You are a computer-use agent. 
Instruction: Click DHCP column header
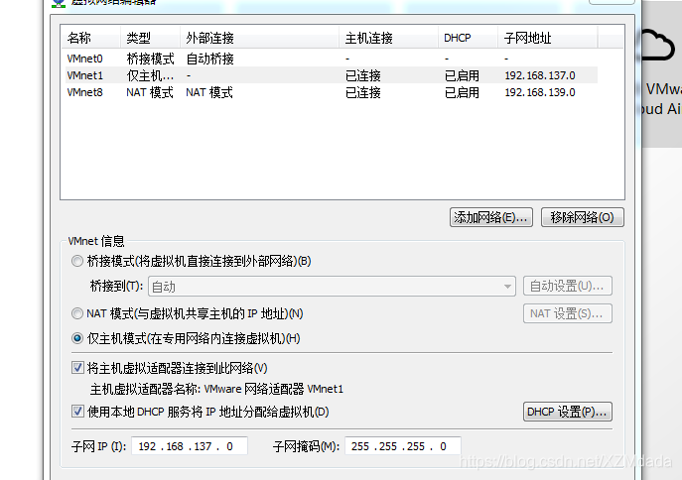pyautogui.click(x=468, y=38)
